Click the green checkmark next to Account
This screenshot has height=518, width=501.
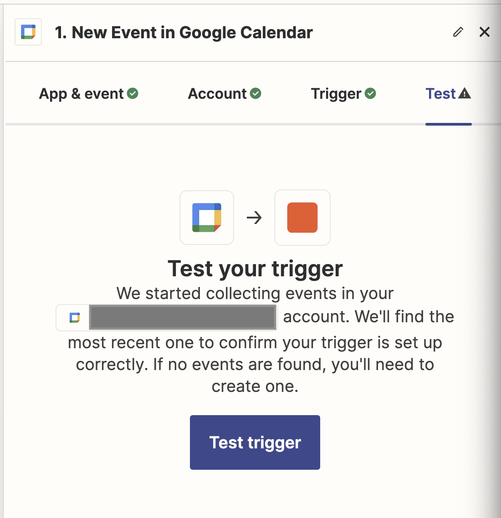(256, 94)
